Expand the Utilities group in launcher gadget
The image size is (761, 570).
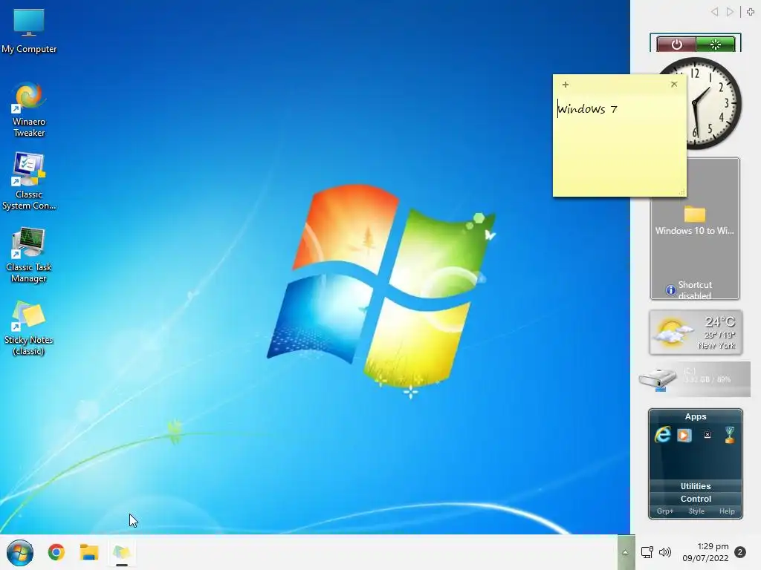pyautogui.click(x=696, y=486)
